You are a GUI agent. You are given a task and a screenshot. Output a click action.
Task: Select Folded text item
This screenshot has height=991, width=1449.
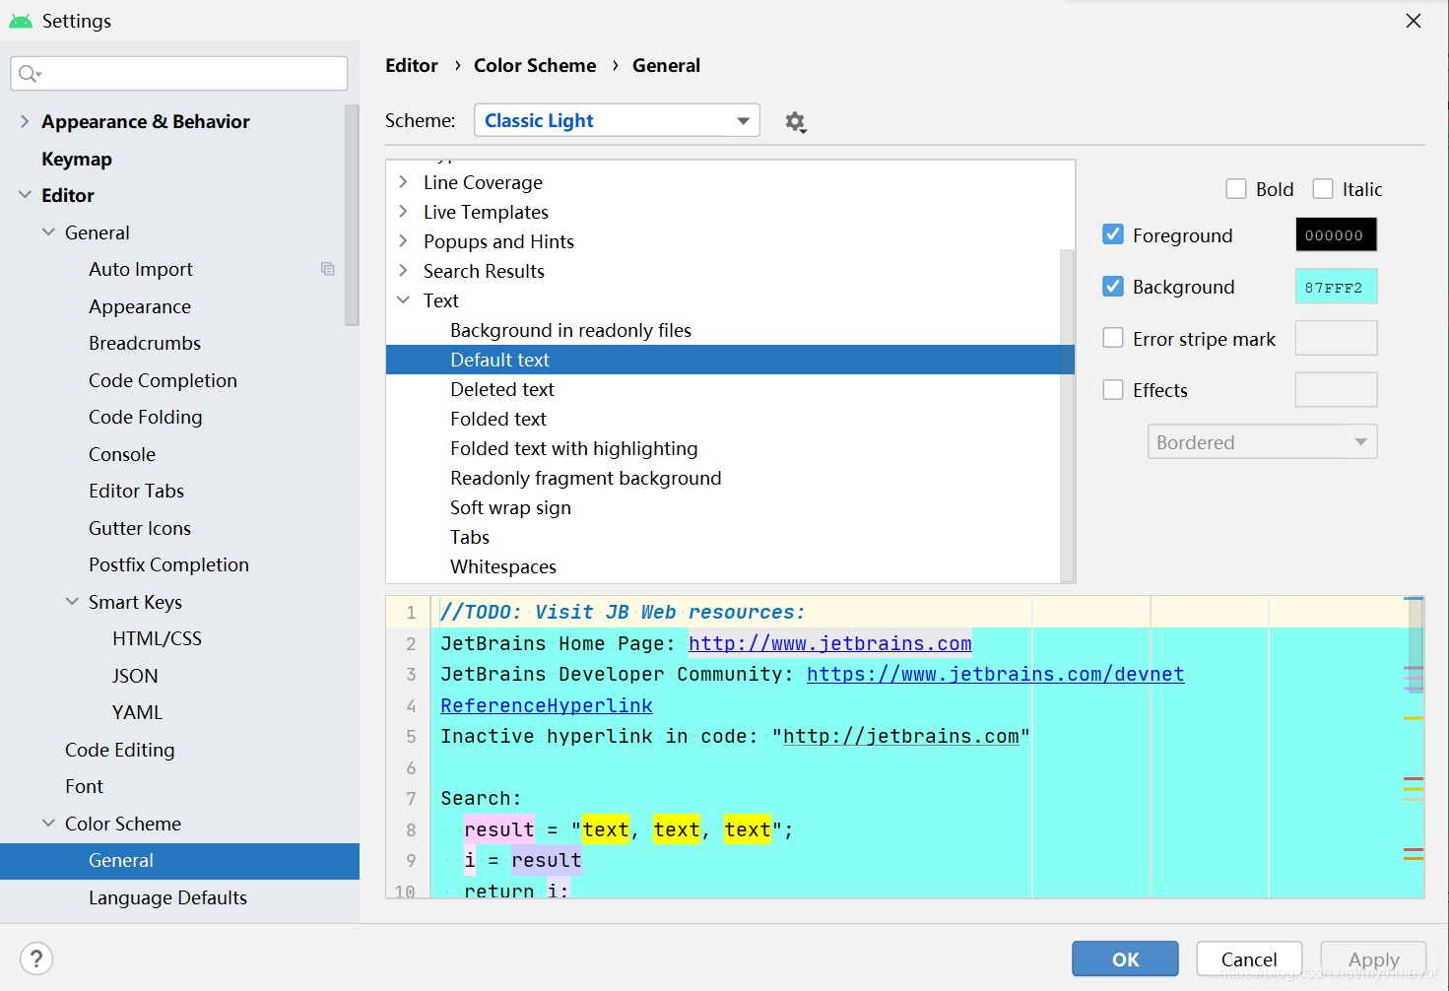tap(498, 419)
